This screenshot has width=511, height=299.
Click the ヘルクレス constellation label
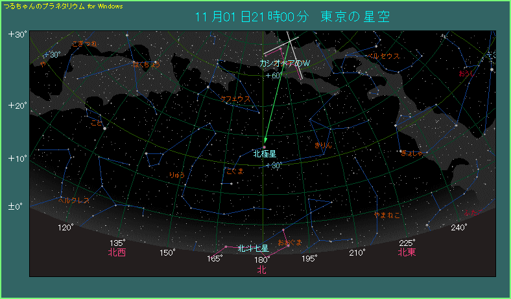pyautogui.click(x=74, y=201)
